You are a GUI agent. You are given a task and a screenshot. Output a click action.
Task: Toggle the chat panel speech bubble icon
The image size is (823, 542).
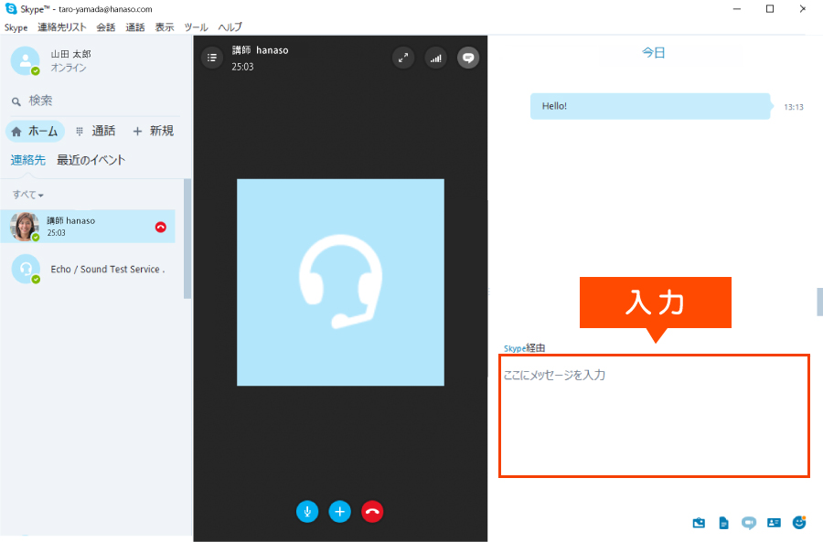[468, 58]
